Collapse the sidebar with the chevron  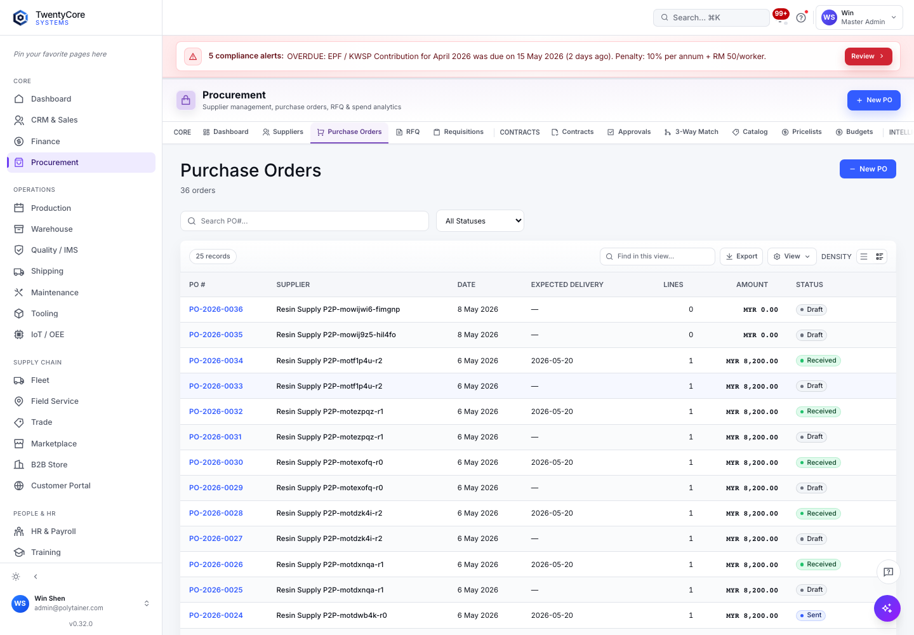tap(36, 577)
